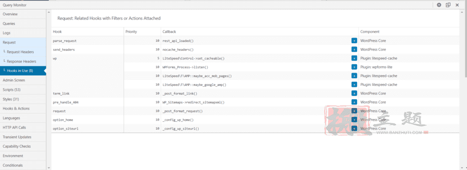
Task: Click WPForms_Process->listen() callback text
Action: tap(185, 67)
